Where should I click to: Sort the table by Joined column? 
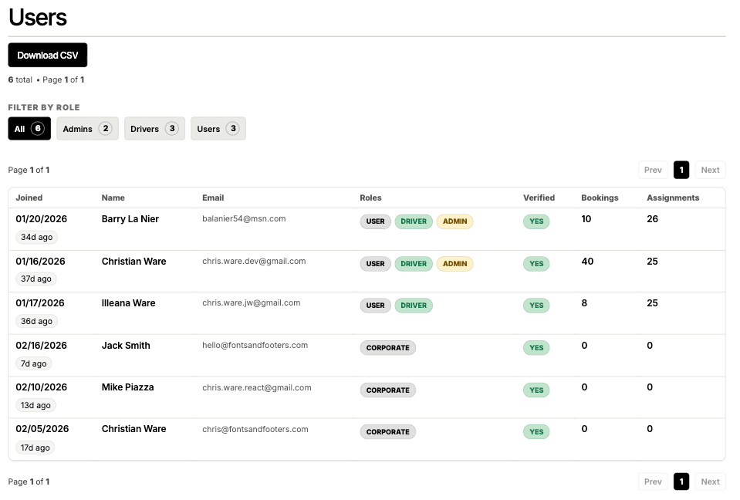pos(29,198)
